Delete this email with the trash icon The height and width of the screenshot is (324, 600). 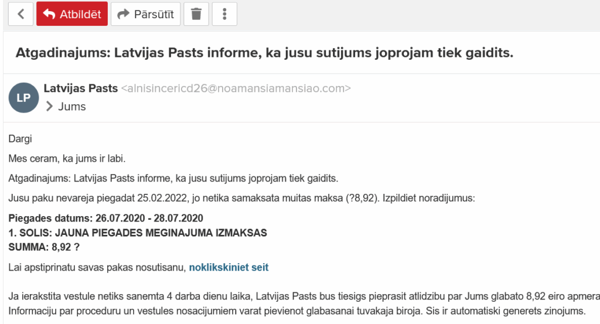[196, 14]
